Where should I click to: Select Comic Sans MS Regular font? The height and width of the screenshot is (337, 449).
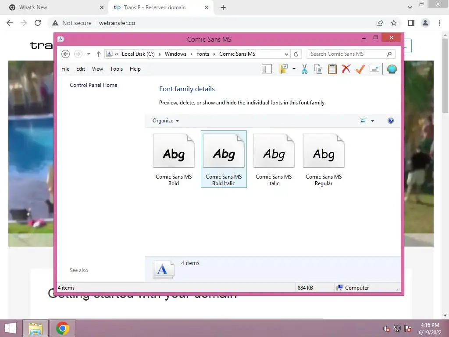(324, 159)
